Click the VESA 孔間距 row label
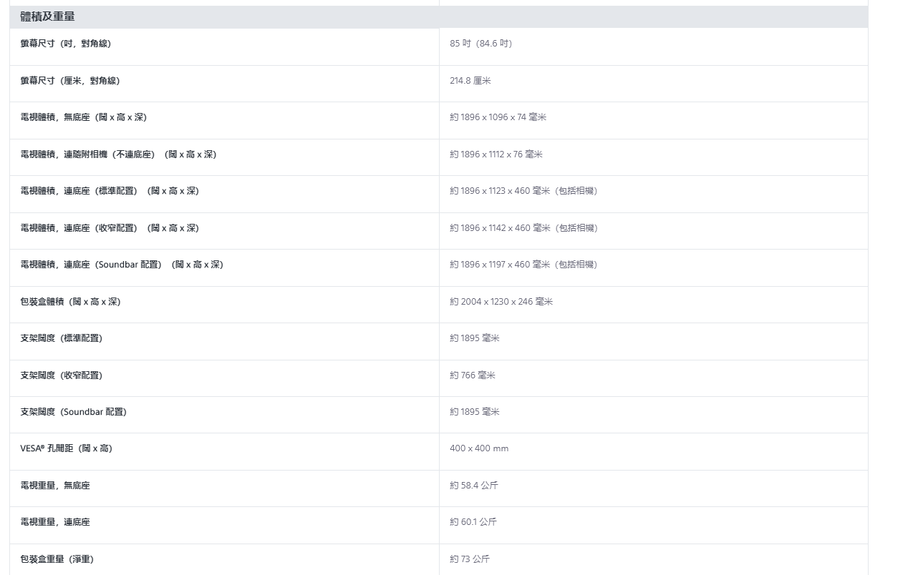 [66, 448]
